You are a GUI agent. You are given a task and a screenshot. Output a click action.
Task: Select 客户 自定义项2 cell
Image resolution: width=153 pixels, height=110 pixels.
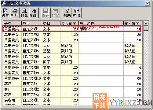point(32,89)
